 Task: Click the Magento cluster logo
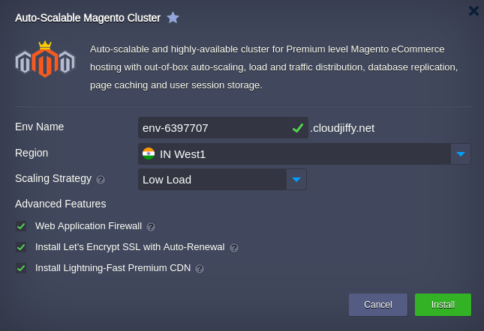[x=45, y=59]
